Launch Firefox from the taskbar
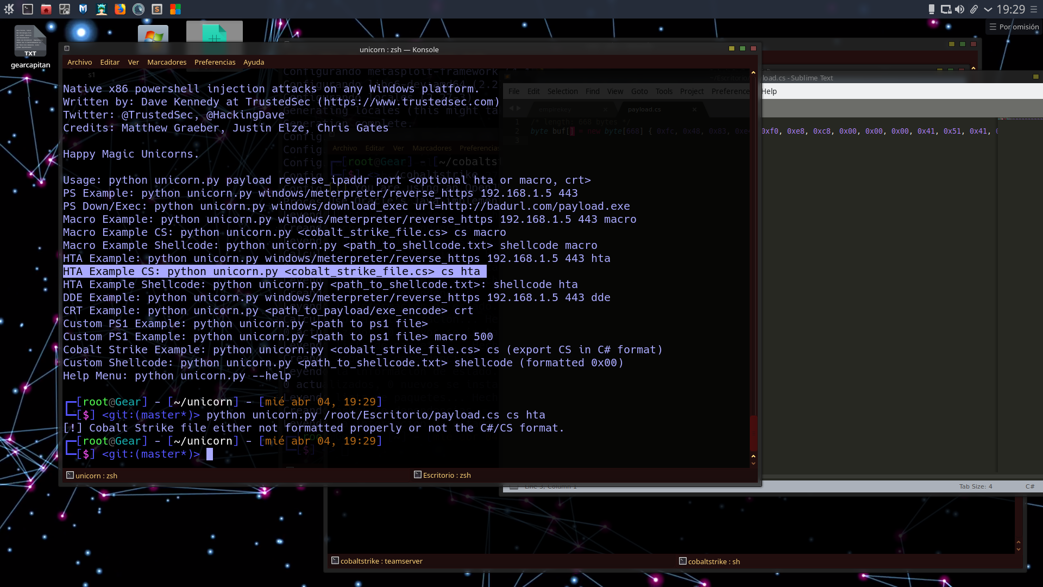Viewport: 1043px width, 587px height. [x=120, y=9]
